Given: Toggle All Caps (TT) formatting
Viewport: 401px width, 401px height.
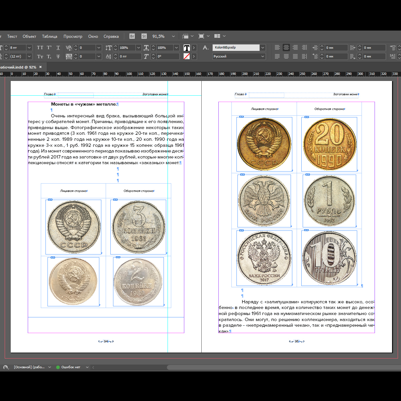Looking at the screenshot, I should (40, 47).
